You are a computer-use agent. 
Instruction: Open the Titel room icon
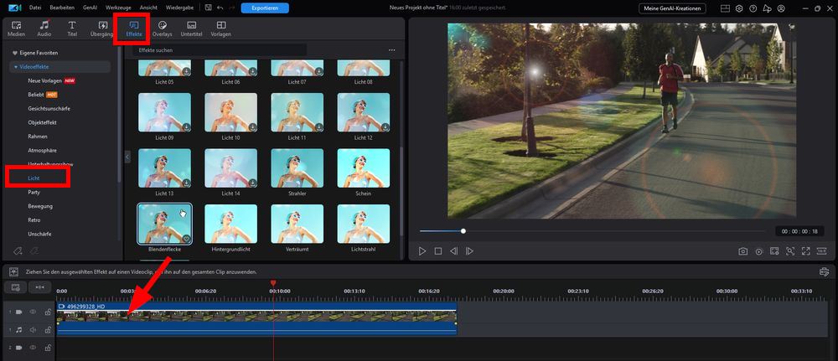71,28
